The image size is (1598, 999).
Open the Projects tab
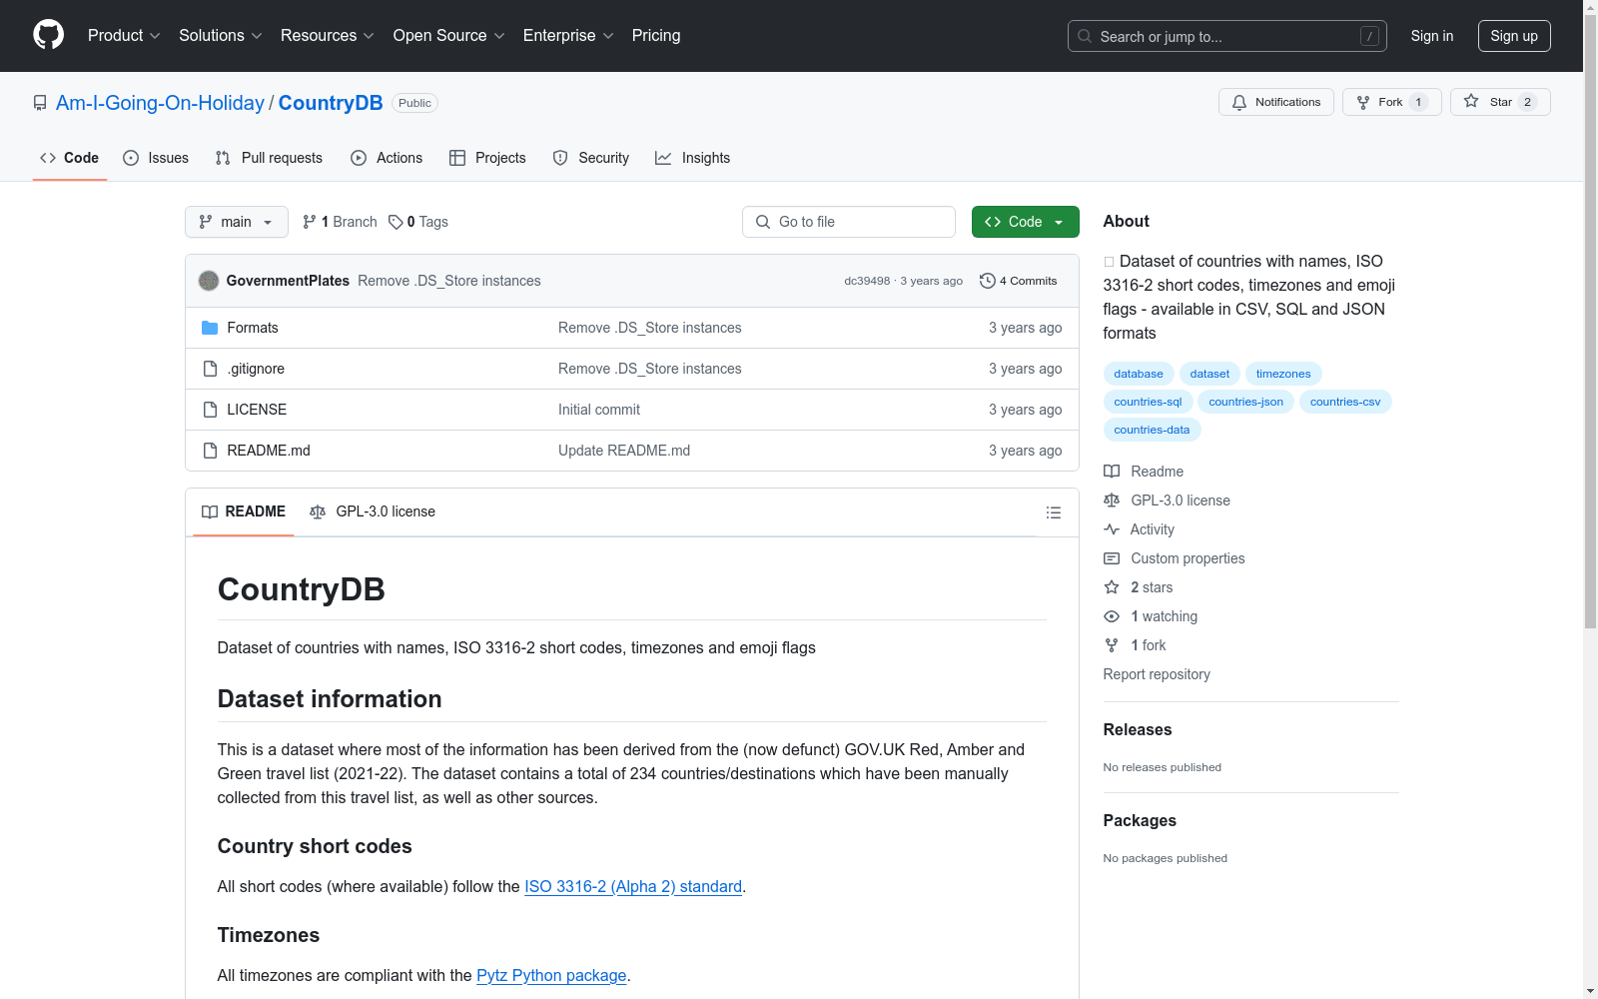tap(487, 158)
